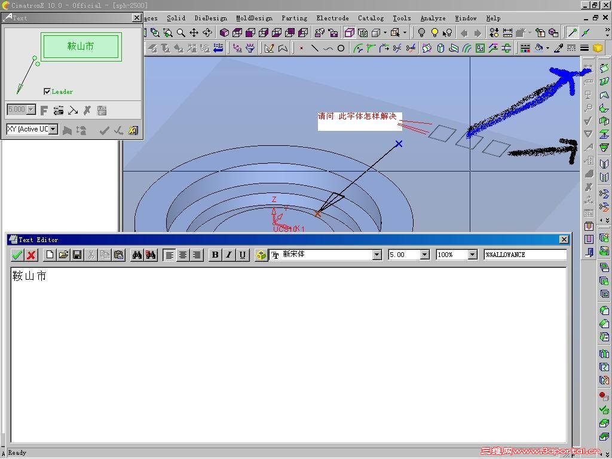Viewport: 612px width, 459px height.
Task: Open the 100% zoom dropdown
Action: (x=472, y=255)
